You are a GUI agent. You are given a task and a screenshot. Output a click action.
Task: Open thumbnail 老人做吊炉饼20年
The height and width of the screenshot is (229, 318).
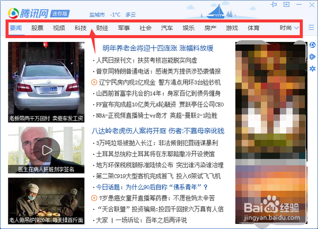point(46,201)
